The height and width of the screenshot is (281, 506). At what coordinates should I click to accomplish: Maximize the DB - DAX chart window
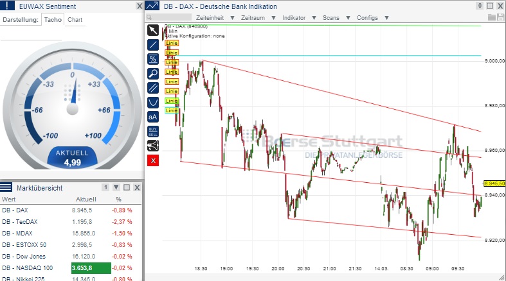(x=490, y=6)
